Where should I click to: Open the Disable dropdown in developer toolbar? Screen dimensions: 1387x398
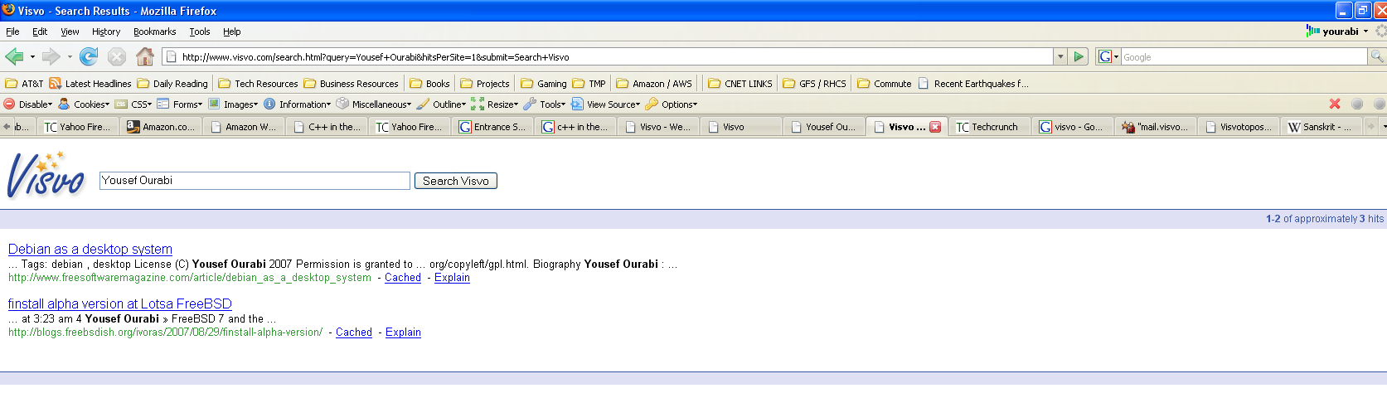pos(28,104)
